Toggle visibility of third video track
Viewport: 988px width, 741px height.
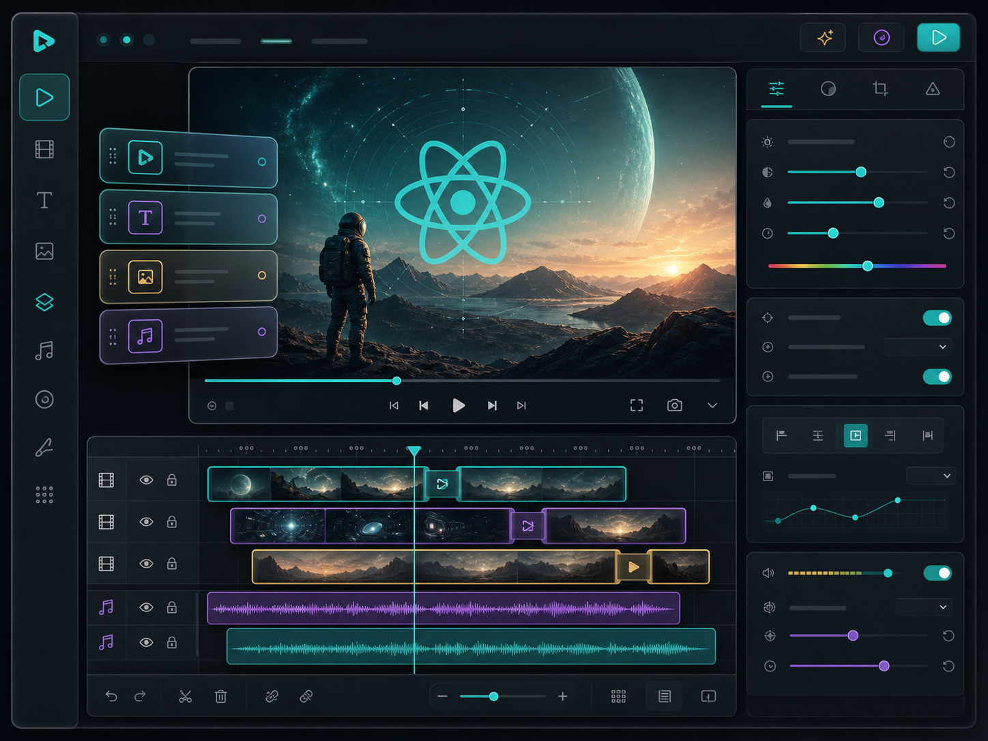[146, 564]
